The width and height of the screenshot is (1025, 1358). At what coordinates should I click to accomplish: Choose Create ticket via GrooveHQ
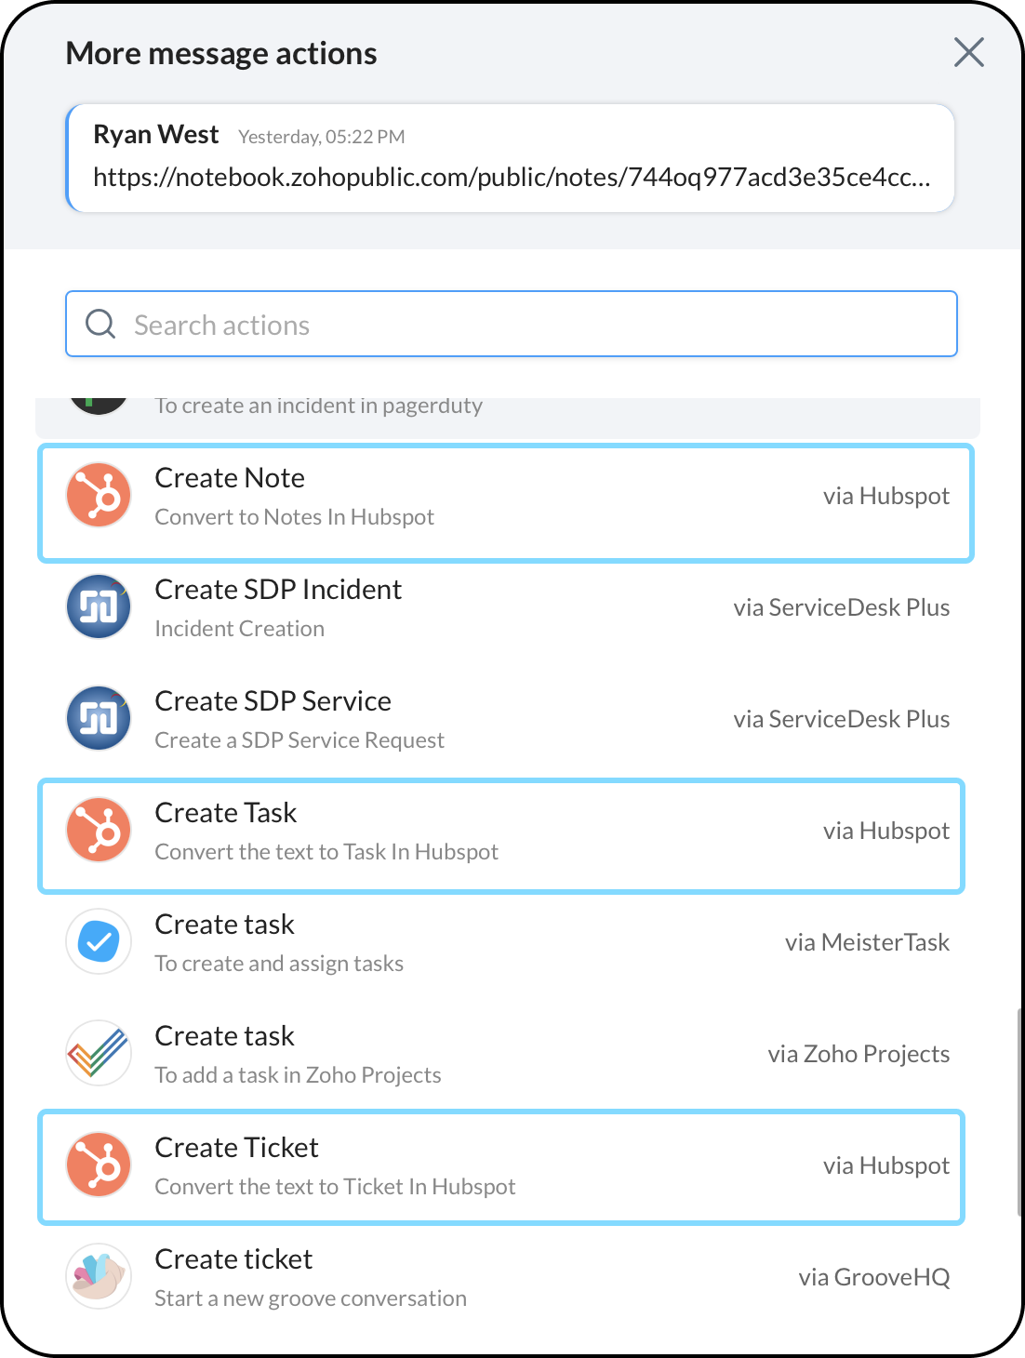(x=502, y=1277)
